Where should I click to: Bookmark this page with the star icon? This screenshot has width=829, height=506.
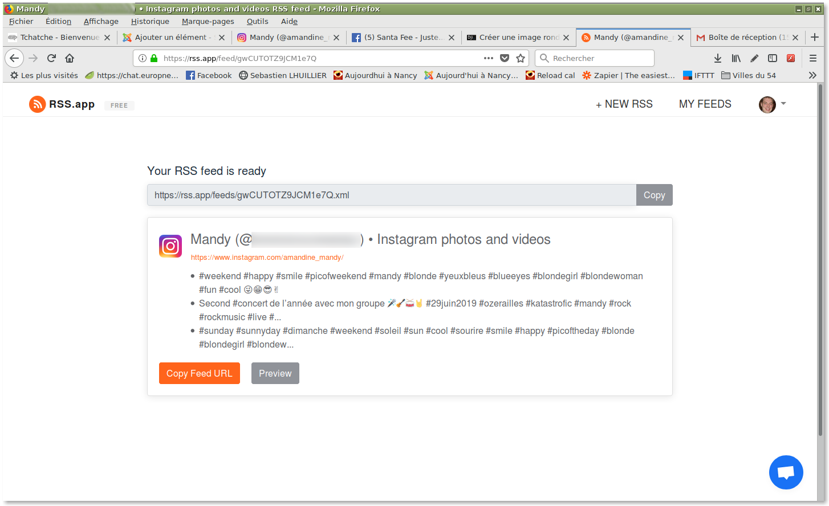pyautogui.click(x=521, y=58)
